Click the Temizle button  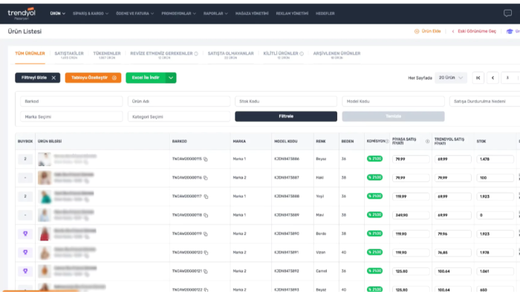(393, 116)
